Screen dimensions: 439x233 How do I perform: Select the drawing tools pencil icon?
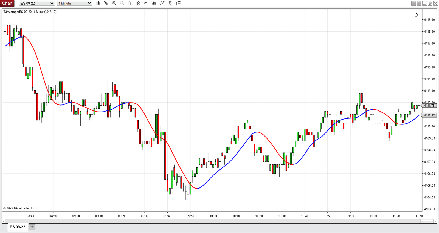coord(106,3)
